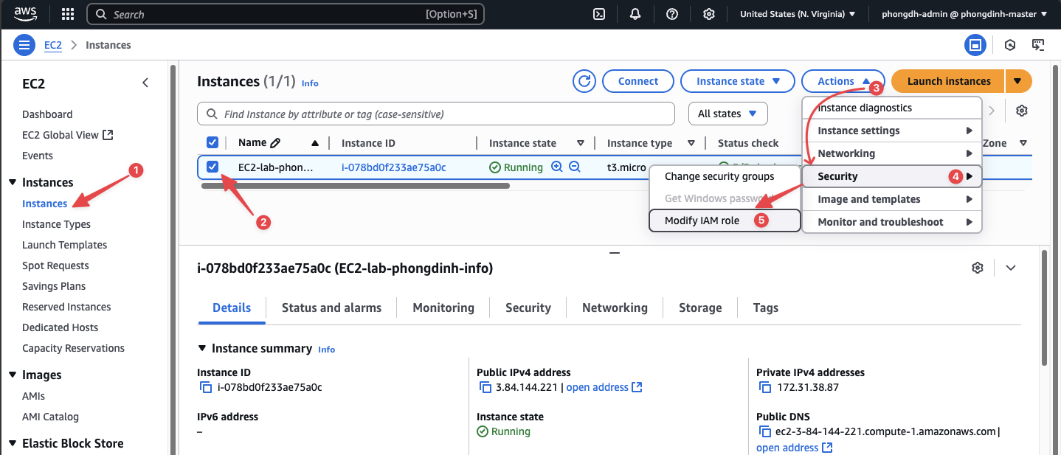The image size is (1061, 455).
Task: Choose Modify IAM role menu entry
Action: [x=725, y=220]
